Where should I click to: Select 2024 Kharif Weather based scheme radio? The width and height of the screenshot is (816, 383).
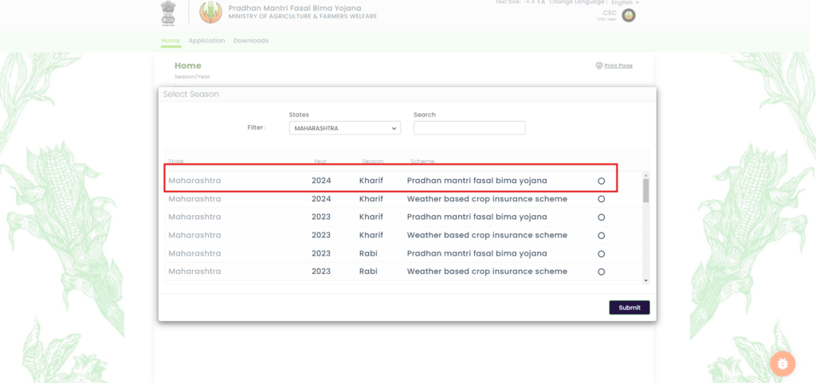tap(601, 199)
